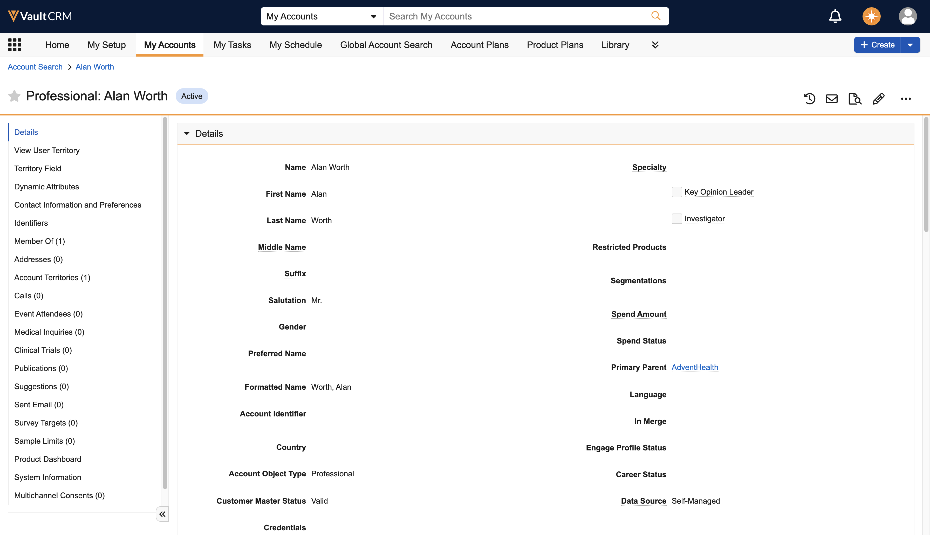Open the Account Plans tab
The image size is (930, 535).
(480, 45)
